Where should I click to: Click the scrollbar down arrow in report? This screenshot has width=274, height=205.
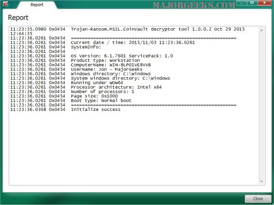[262, 181]
